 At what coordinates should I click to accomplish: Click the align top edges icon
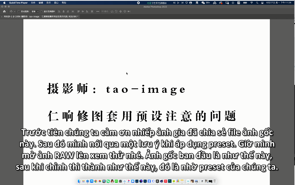(78, 11)
